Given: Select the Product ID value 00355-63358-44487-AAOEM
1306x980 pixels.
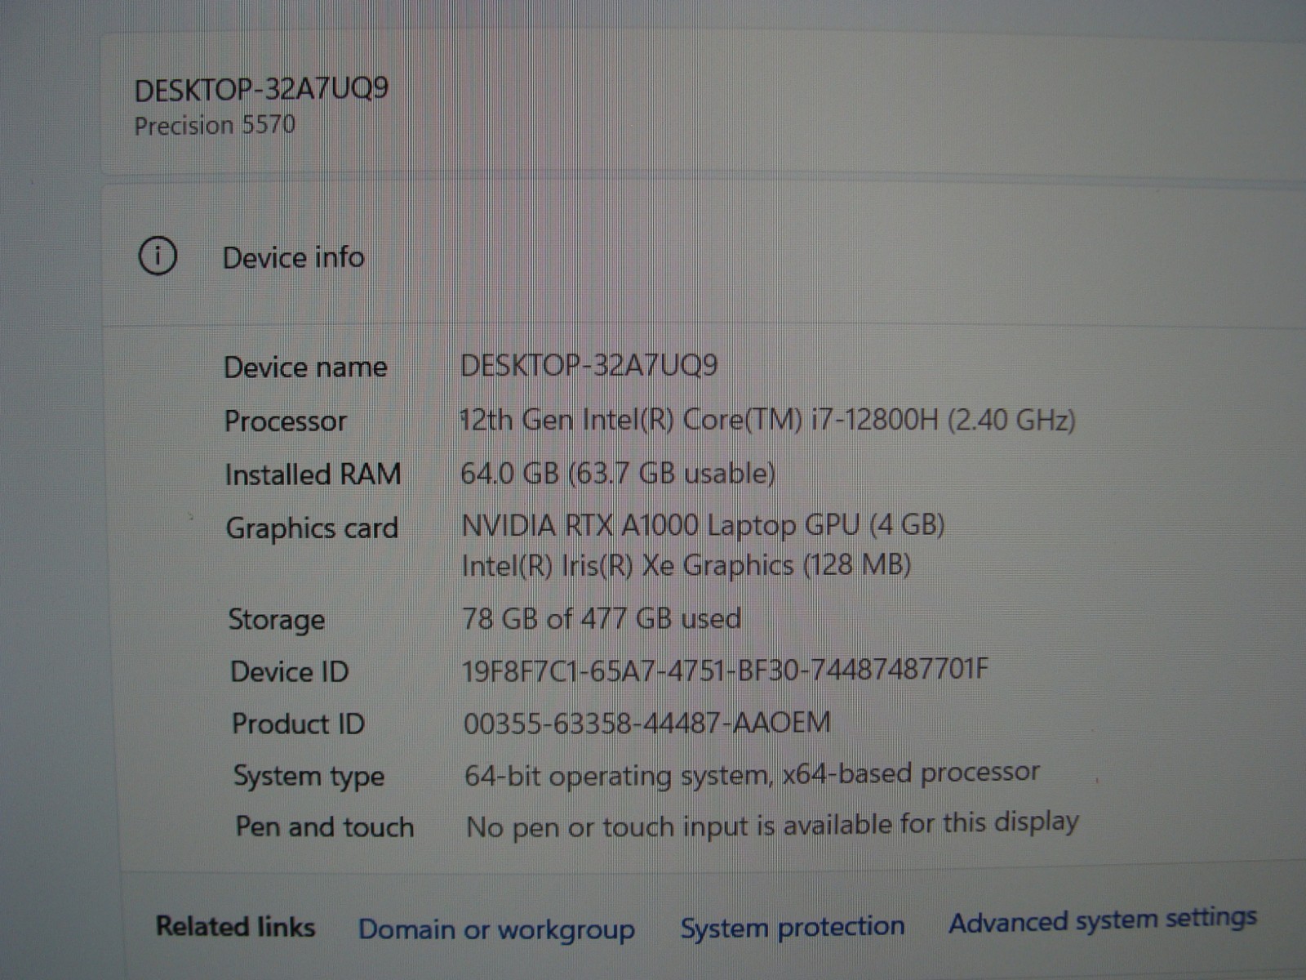Looking at the screenshot, I should coord(646,723).
